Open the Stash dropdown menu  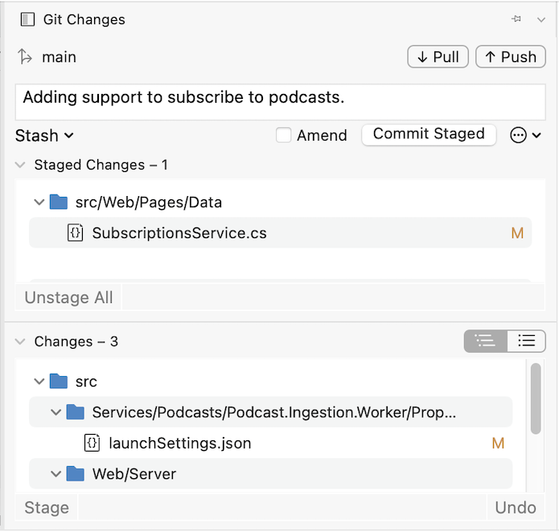tap(44, 136)
